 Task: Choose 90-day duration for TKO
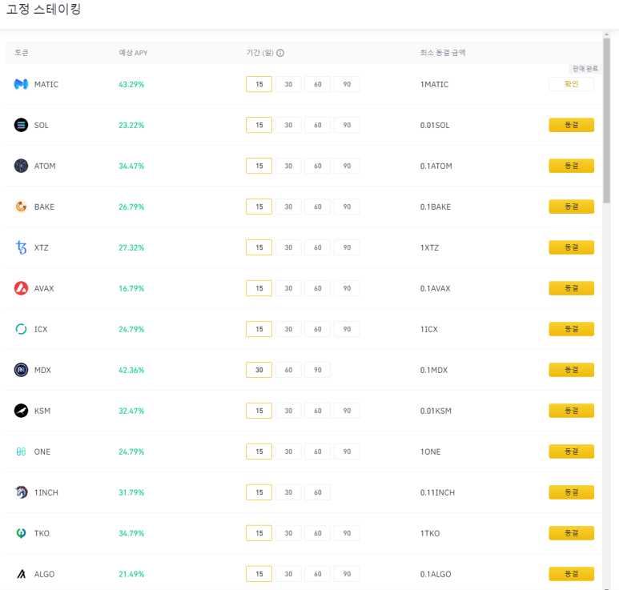click(347, 533)
